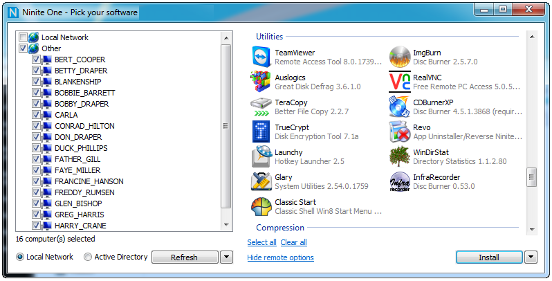Screen dimensions: 552x281
Task: Click the computer list scrollbar thumb
Action: point(226,126)
